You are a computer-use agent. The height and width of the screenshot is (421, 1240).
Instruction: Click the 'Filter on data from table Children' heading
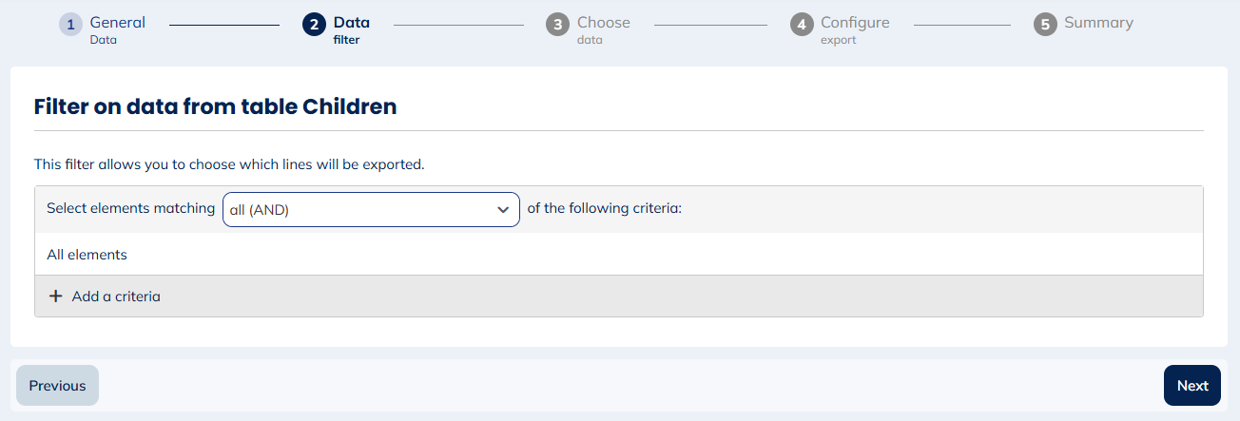215,106
